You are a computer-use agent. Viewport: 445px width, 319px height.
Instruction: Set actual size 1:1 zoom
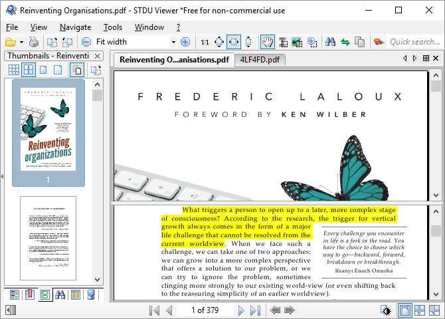[205, 43]
